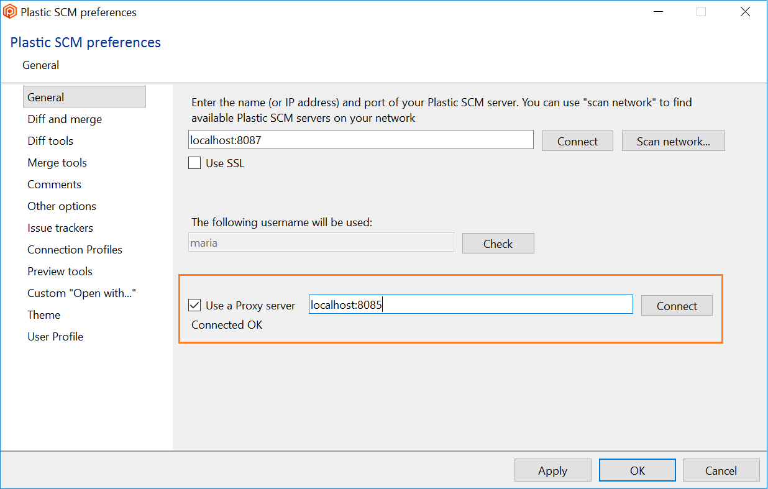Click the username field showing maria
The height and width of the screenshot is (489, 768).
pos(321,242)
